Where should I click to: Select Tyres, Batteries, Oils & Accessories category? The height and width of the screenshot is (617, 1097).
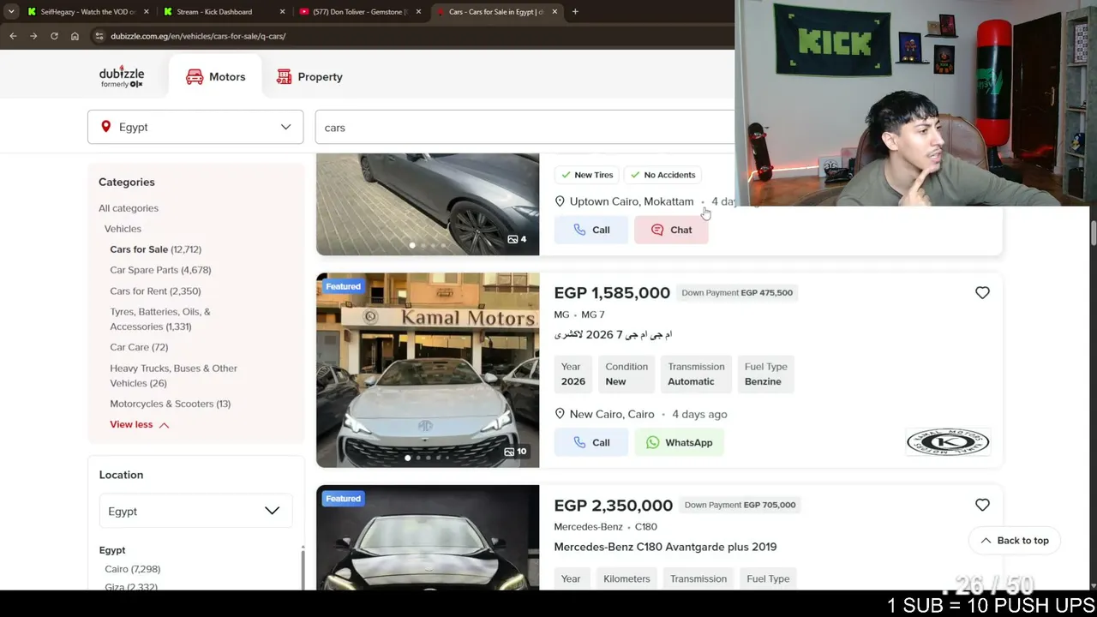tap(160, 319)
